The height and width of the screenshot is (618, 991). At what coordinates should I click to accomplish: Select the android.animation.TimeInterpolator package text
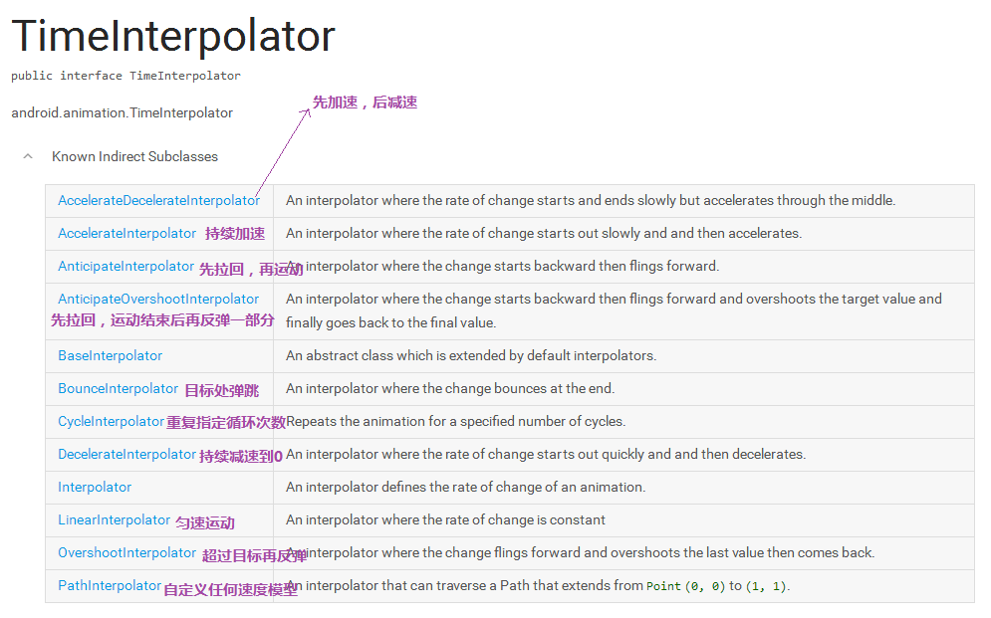pos(122,113)
